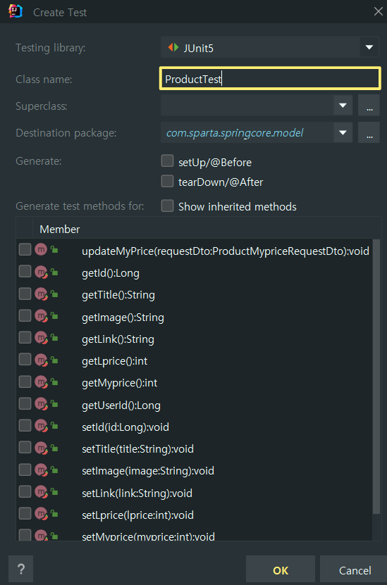Screen dimensions: 387x585
Task: Open the Destination package dropdown arrow
Action: (343, 132)
